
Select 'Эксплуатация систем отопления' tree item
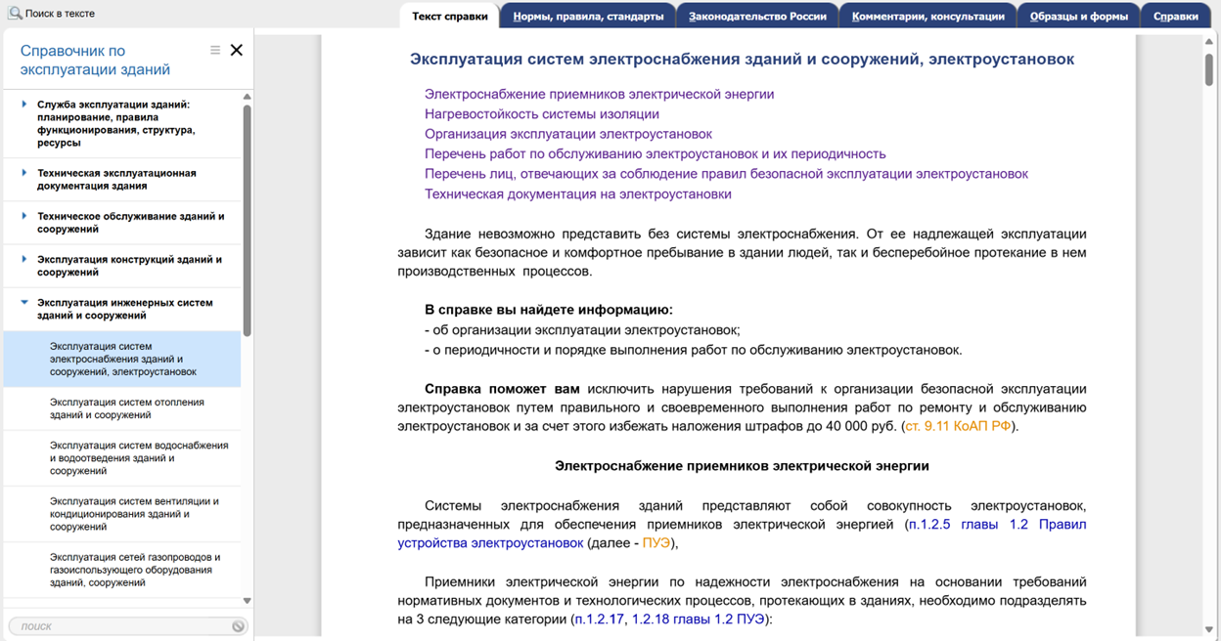pos(127,408)
